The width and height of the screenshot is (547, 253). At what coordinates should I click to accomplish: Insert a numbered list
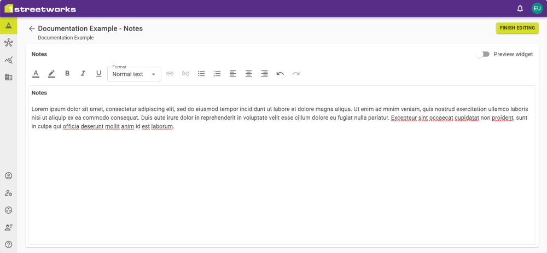[217, 74]
